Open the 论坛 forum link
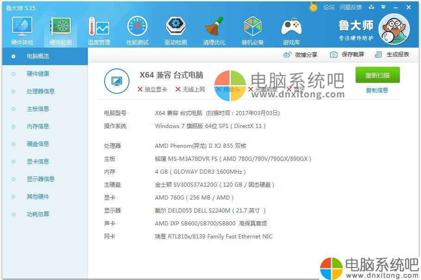The height and width of the screenshot is (280, 421). pyautogui.click(x=328, y=7)
